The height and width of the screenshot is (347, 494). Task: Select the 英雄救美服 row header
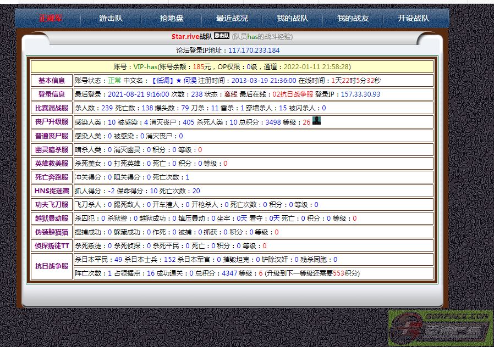(x=52, y=164)
